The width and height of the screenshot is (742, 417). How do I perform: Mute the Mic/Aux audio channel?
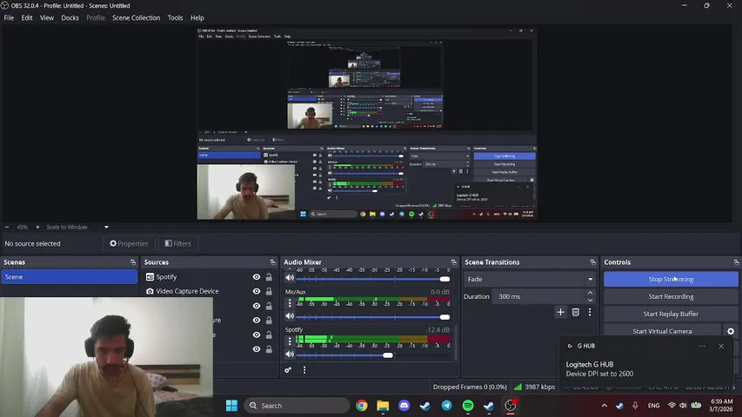click(x=290, y=316)
